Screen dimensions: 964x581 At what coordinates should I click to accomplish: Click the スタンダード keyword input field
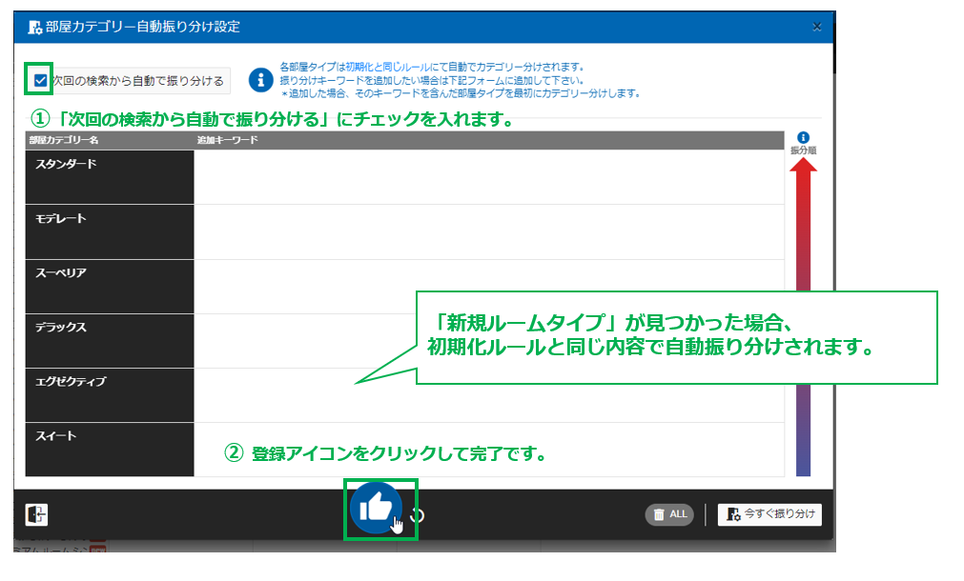pyautogui.click(x=488, y=177)
